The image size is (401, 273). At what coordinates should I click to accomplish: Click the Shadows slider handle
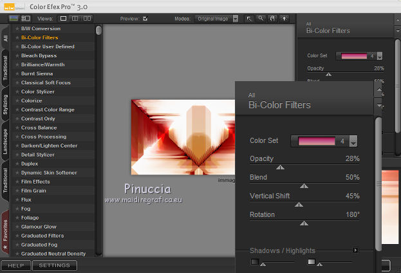click(263, 264)
